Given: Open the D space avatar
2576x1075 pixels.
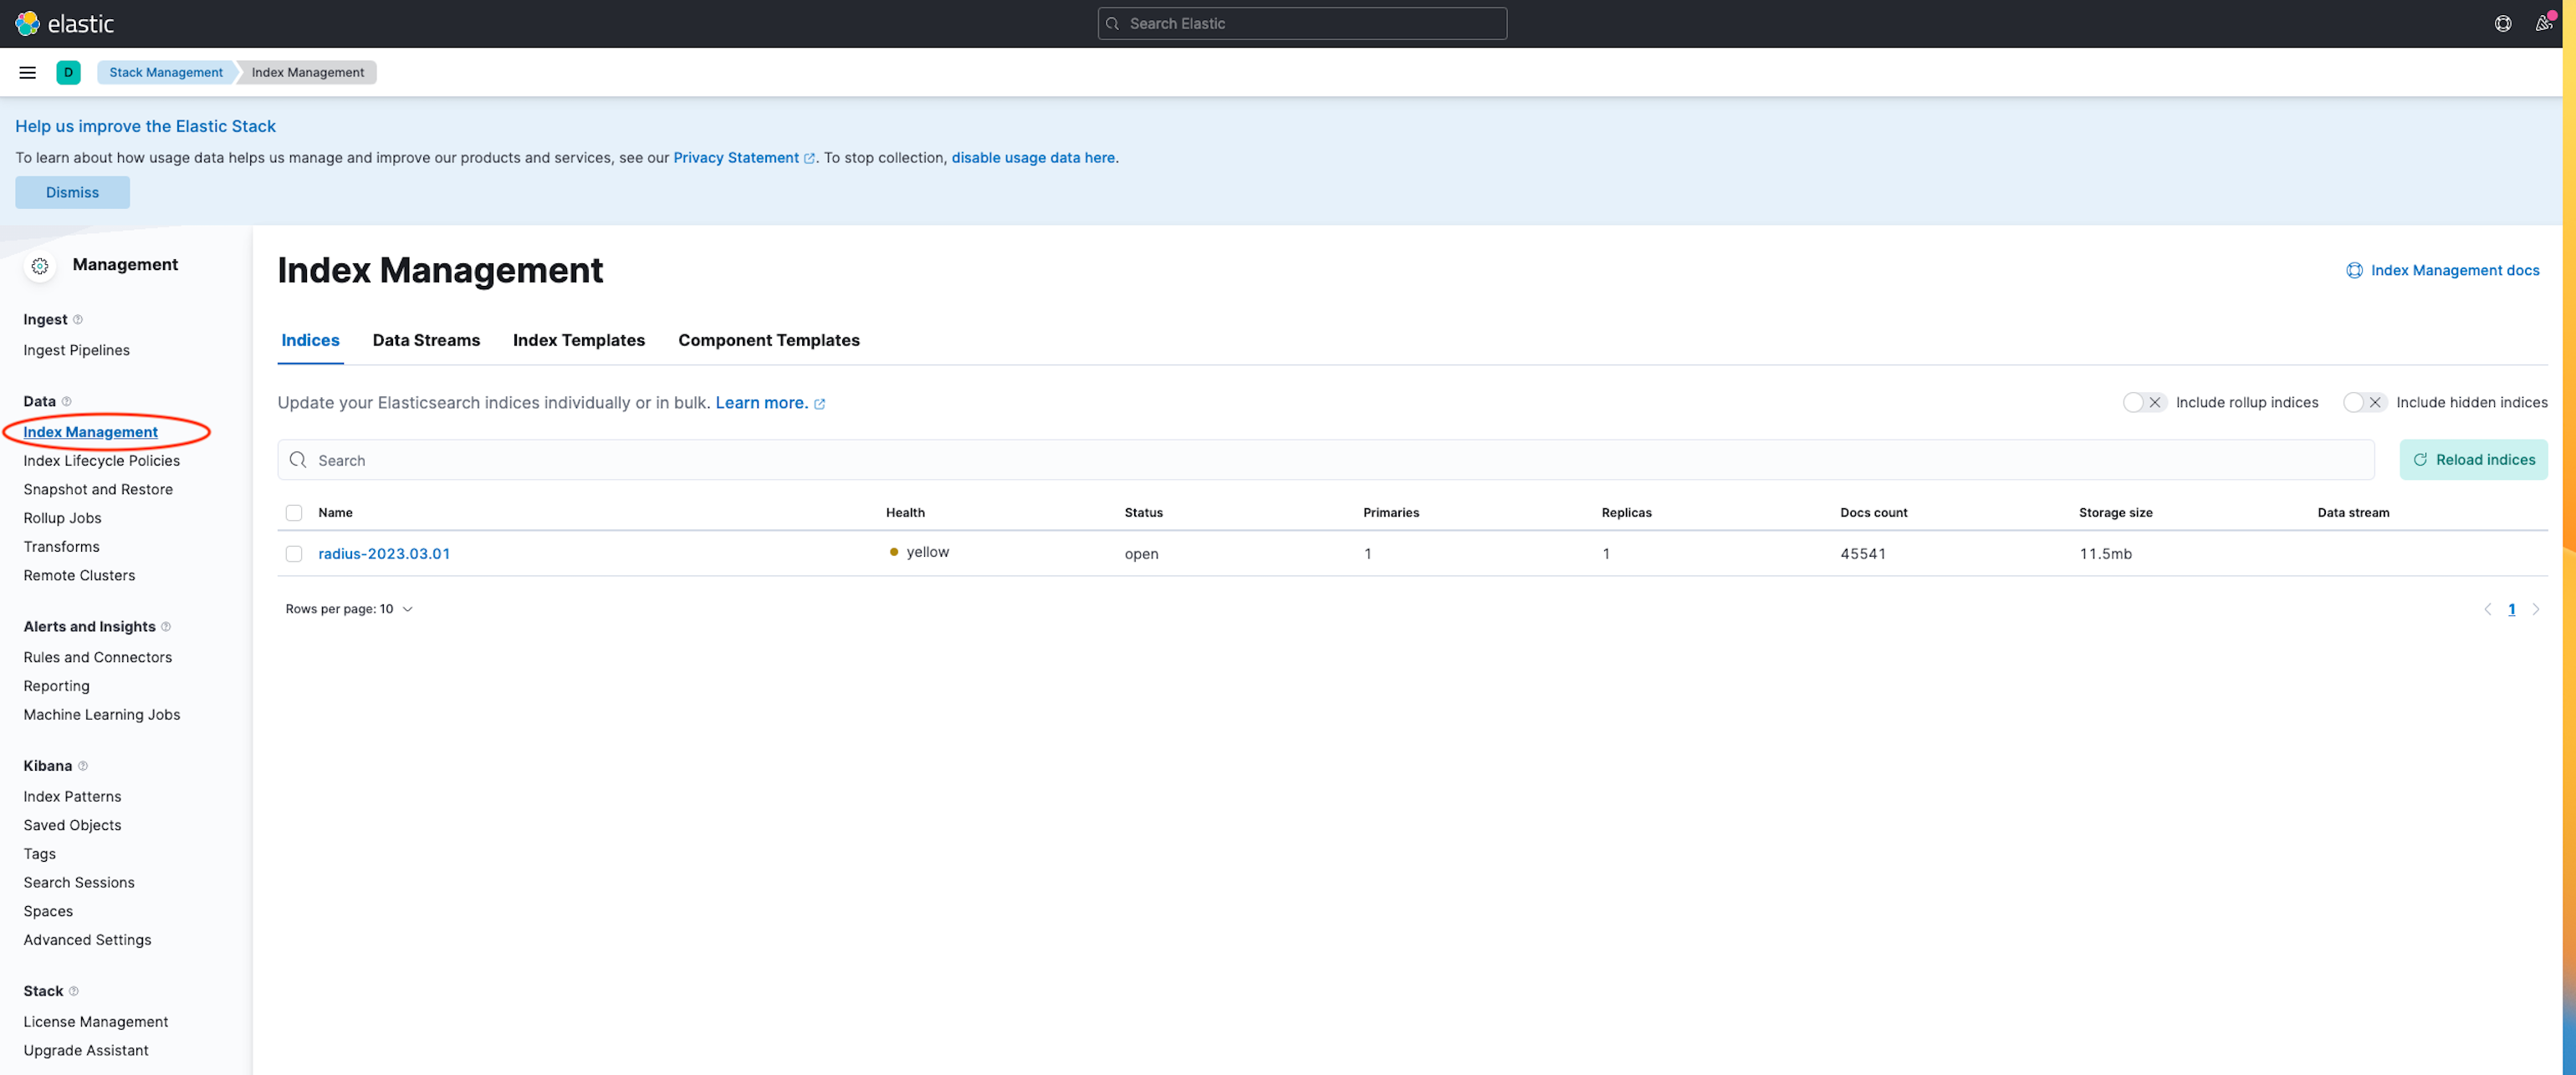Looking at the screenshot, I should click(x=68, y=72).
